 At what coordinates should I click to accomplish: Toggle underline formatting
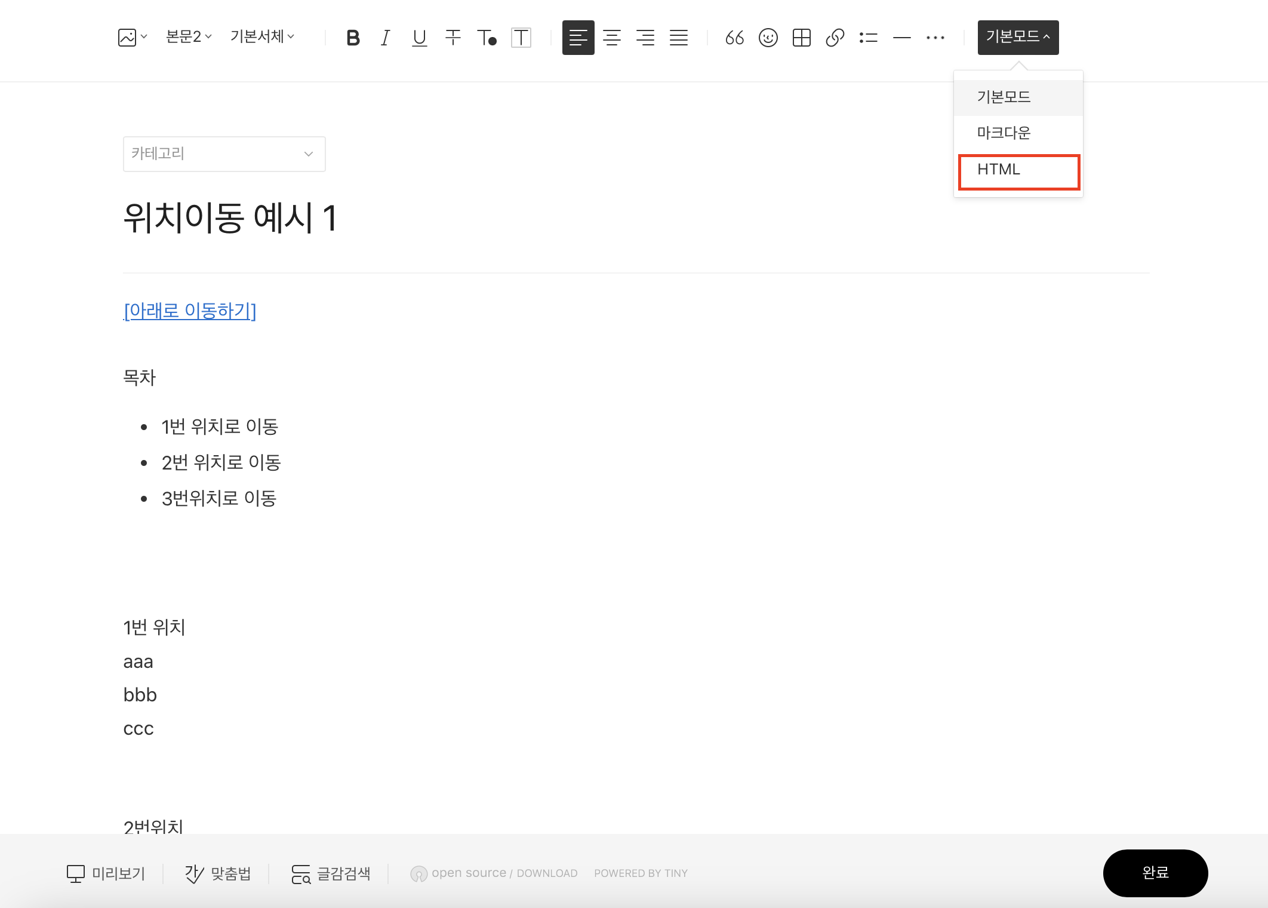tap(419, 38)
